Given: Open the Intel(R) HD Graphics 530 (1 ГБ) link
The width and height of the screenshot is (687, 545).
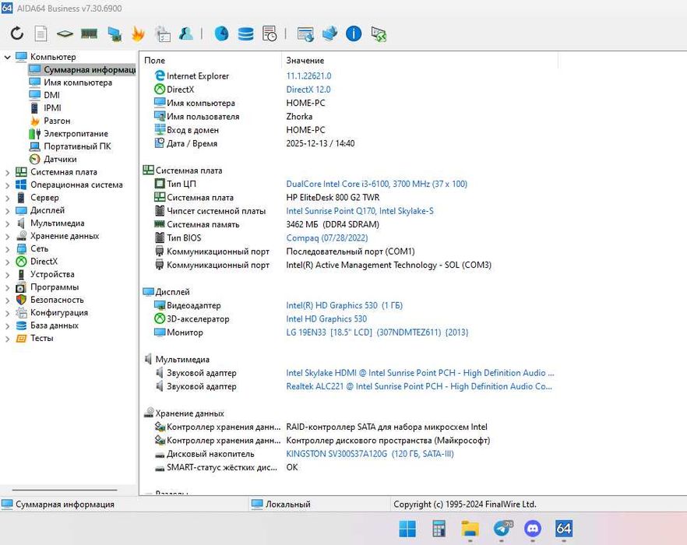Looking at the screenshot, I should 344,305.
